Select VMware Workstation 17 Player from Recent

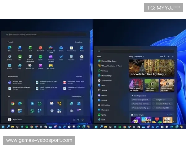point(110,66)
